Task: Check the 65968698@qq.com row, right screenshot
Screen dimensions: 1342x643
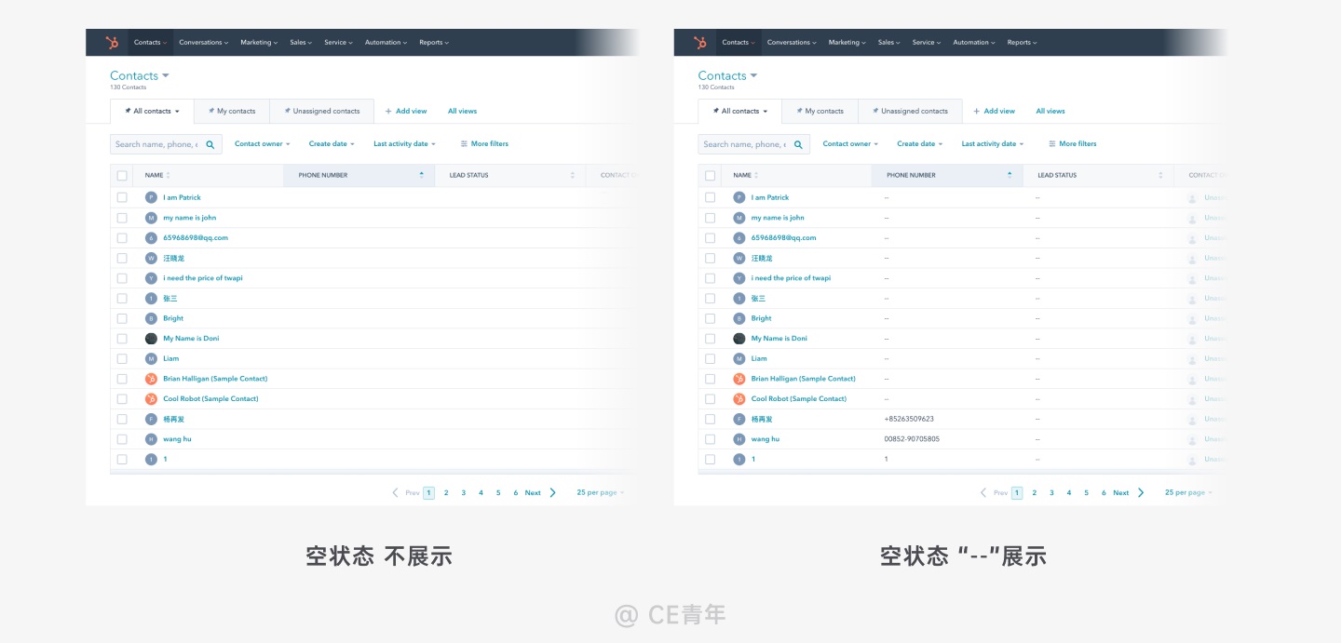Action: click(711, 237)
